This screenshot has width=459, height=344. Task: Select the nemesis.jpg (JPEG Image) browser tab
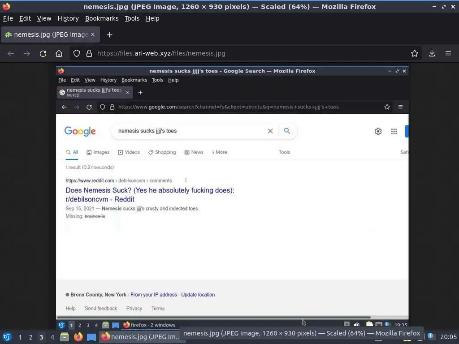[50, 34]
